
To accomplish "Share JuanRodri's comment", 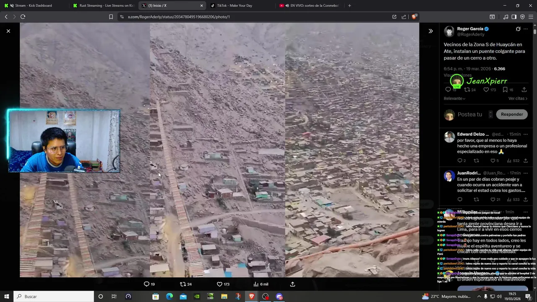I will click(x=525, y=200).
